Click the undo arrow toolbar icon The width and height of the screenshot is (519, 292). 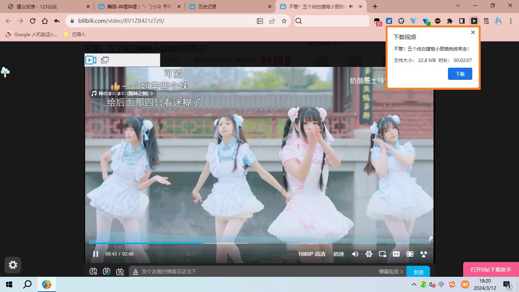click(57, 21)
